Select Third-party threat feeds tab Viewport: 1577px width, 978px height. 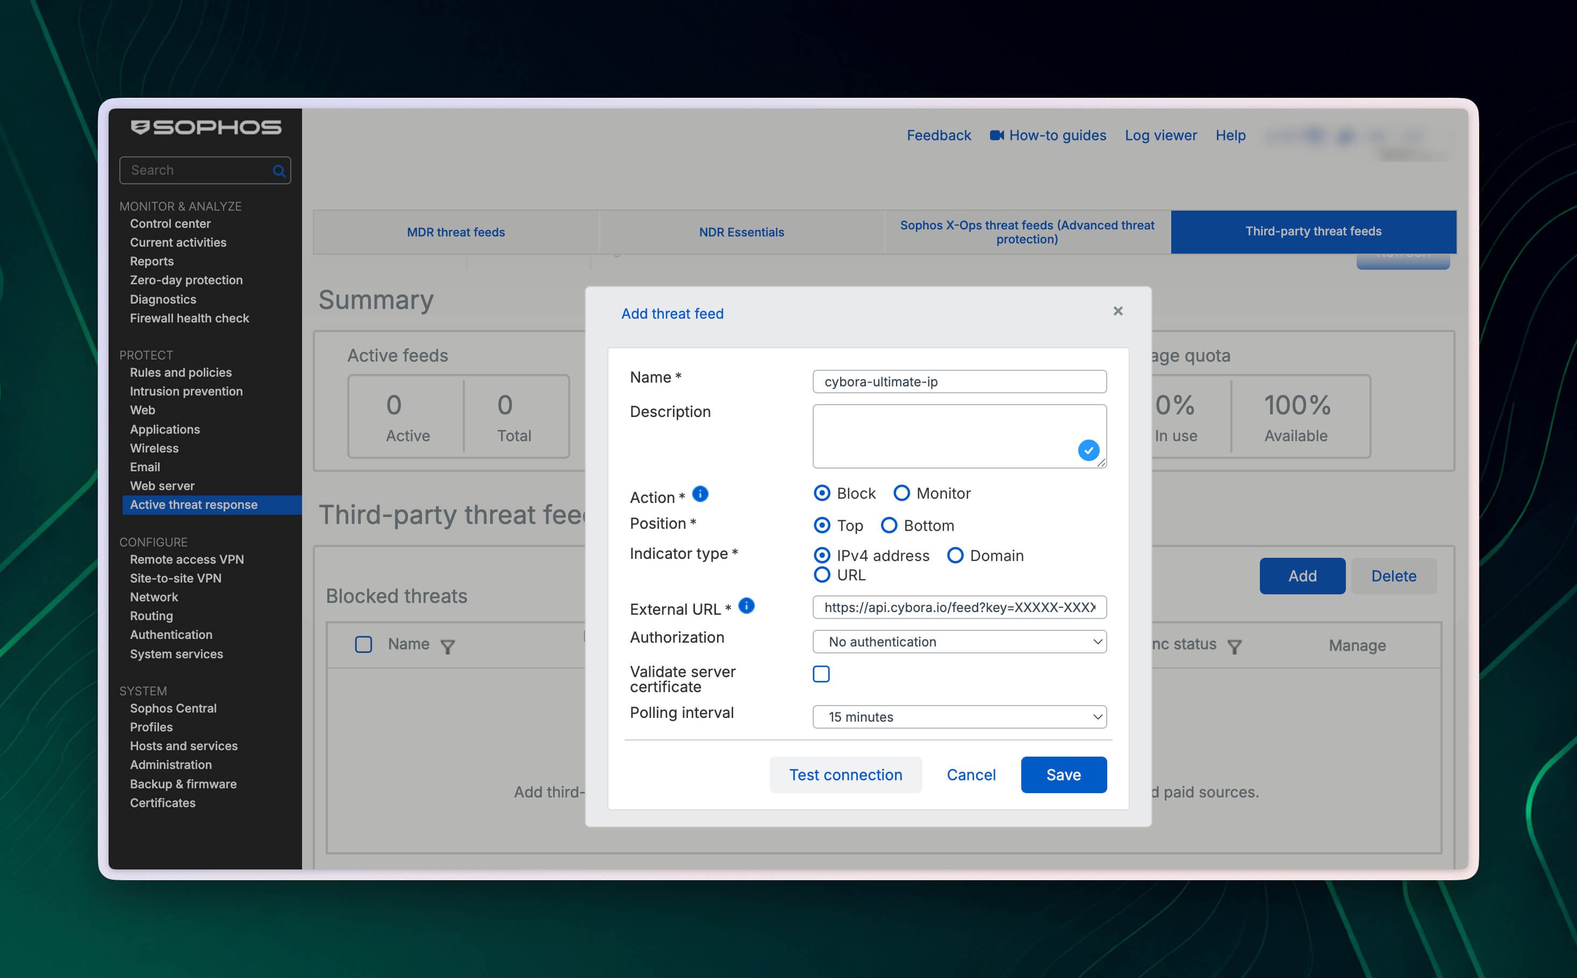click(x=1313, y=232)
